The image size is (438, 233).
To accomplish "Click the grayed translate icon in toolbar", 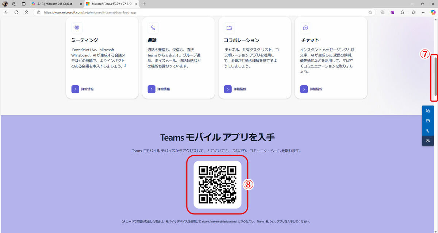I will (x=382, y=12).
